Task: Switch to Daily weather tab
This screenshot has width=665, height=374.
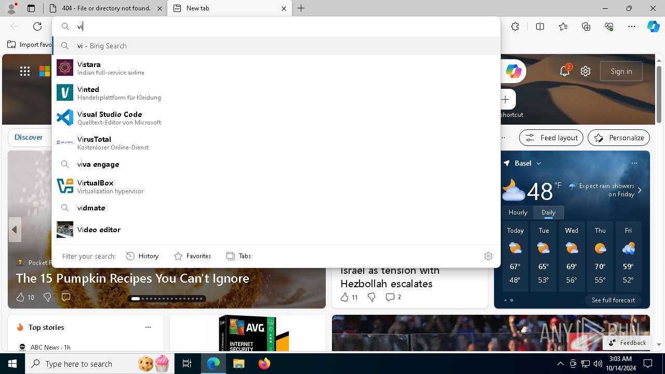Action: (549, 212)
